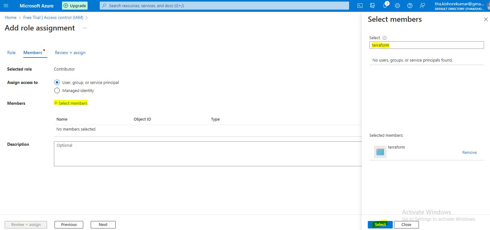The image size is (490, 230).
Task: Open portal settings gear icon
Action: click(x=397, y=6)
